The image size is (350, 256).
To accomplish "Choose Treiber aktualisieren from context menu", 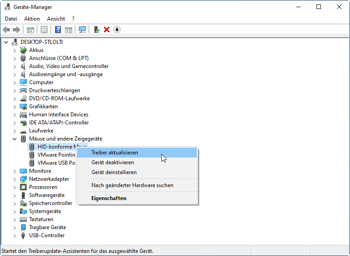I will (115, 153).
